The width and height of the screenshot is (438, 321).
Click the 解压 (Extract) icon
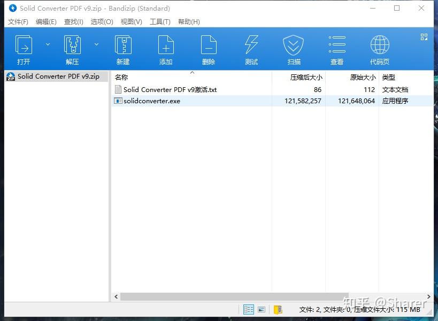(71, 48)
